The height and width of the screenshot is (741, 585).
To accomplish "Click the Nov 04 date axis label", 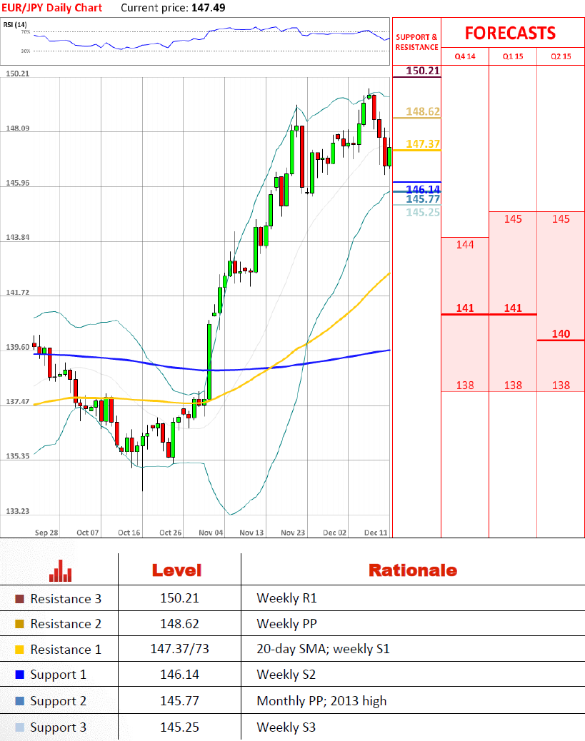I will point(211,533).
